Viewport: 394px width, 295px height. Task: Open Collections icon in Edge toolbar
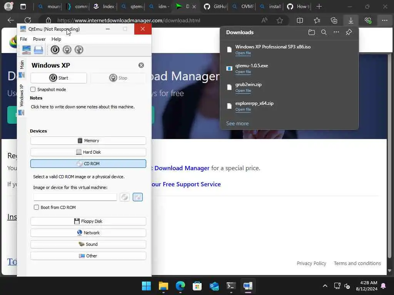point(334,20)
